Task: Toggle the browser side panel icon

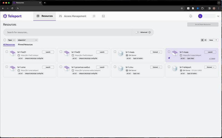Action: coord(209,8)
